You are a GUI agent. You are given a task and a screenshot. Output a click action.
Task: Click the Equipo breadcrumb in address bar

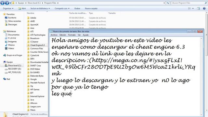21,3
